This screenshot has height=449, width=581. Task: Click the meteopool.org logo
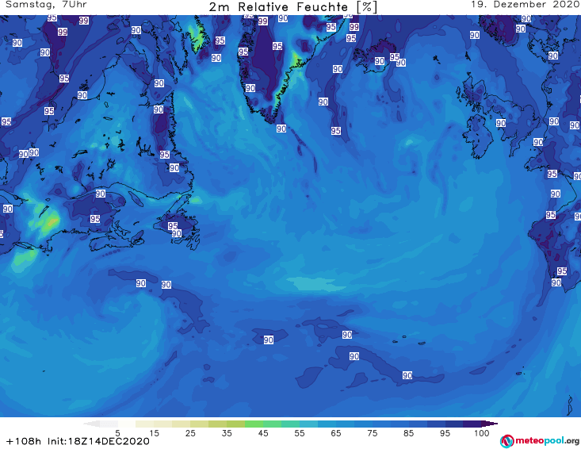tap(540, 441)
